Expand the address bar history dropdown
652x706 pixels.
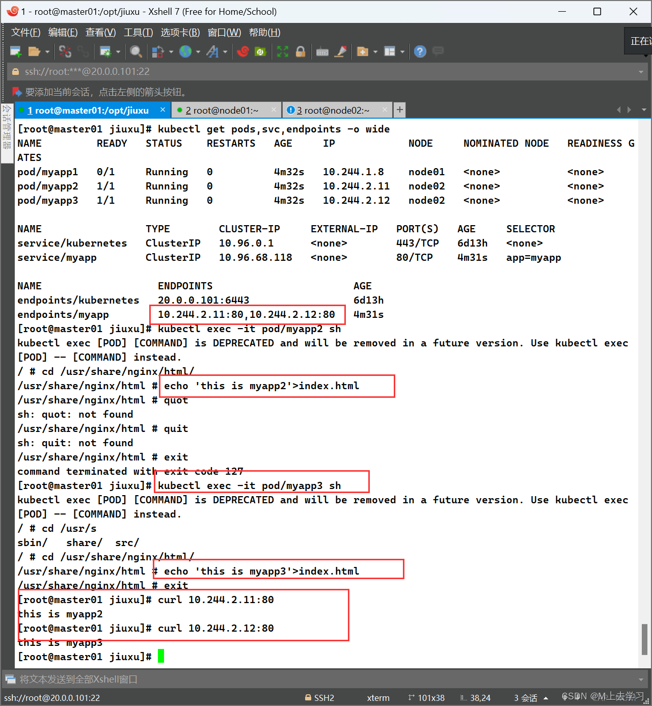[x=641, y=72]
